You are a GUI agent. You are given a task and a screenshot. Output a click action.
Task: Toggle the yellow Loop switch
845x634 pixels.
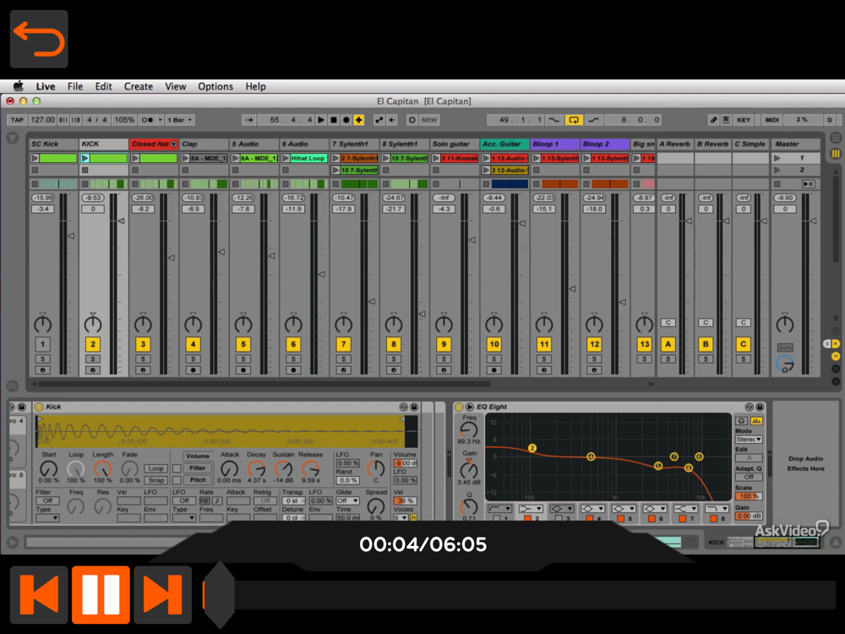[574, 120]
